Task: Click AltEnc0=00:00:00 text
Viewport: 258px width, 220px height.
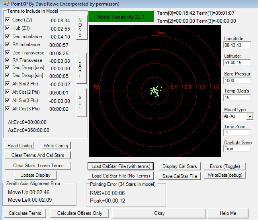Action: [27, 122]
